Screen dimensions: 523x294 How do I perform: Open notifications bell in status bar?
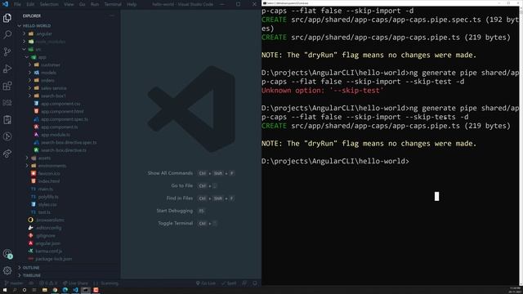[255, 283]
